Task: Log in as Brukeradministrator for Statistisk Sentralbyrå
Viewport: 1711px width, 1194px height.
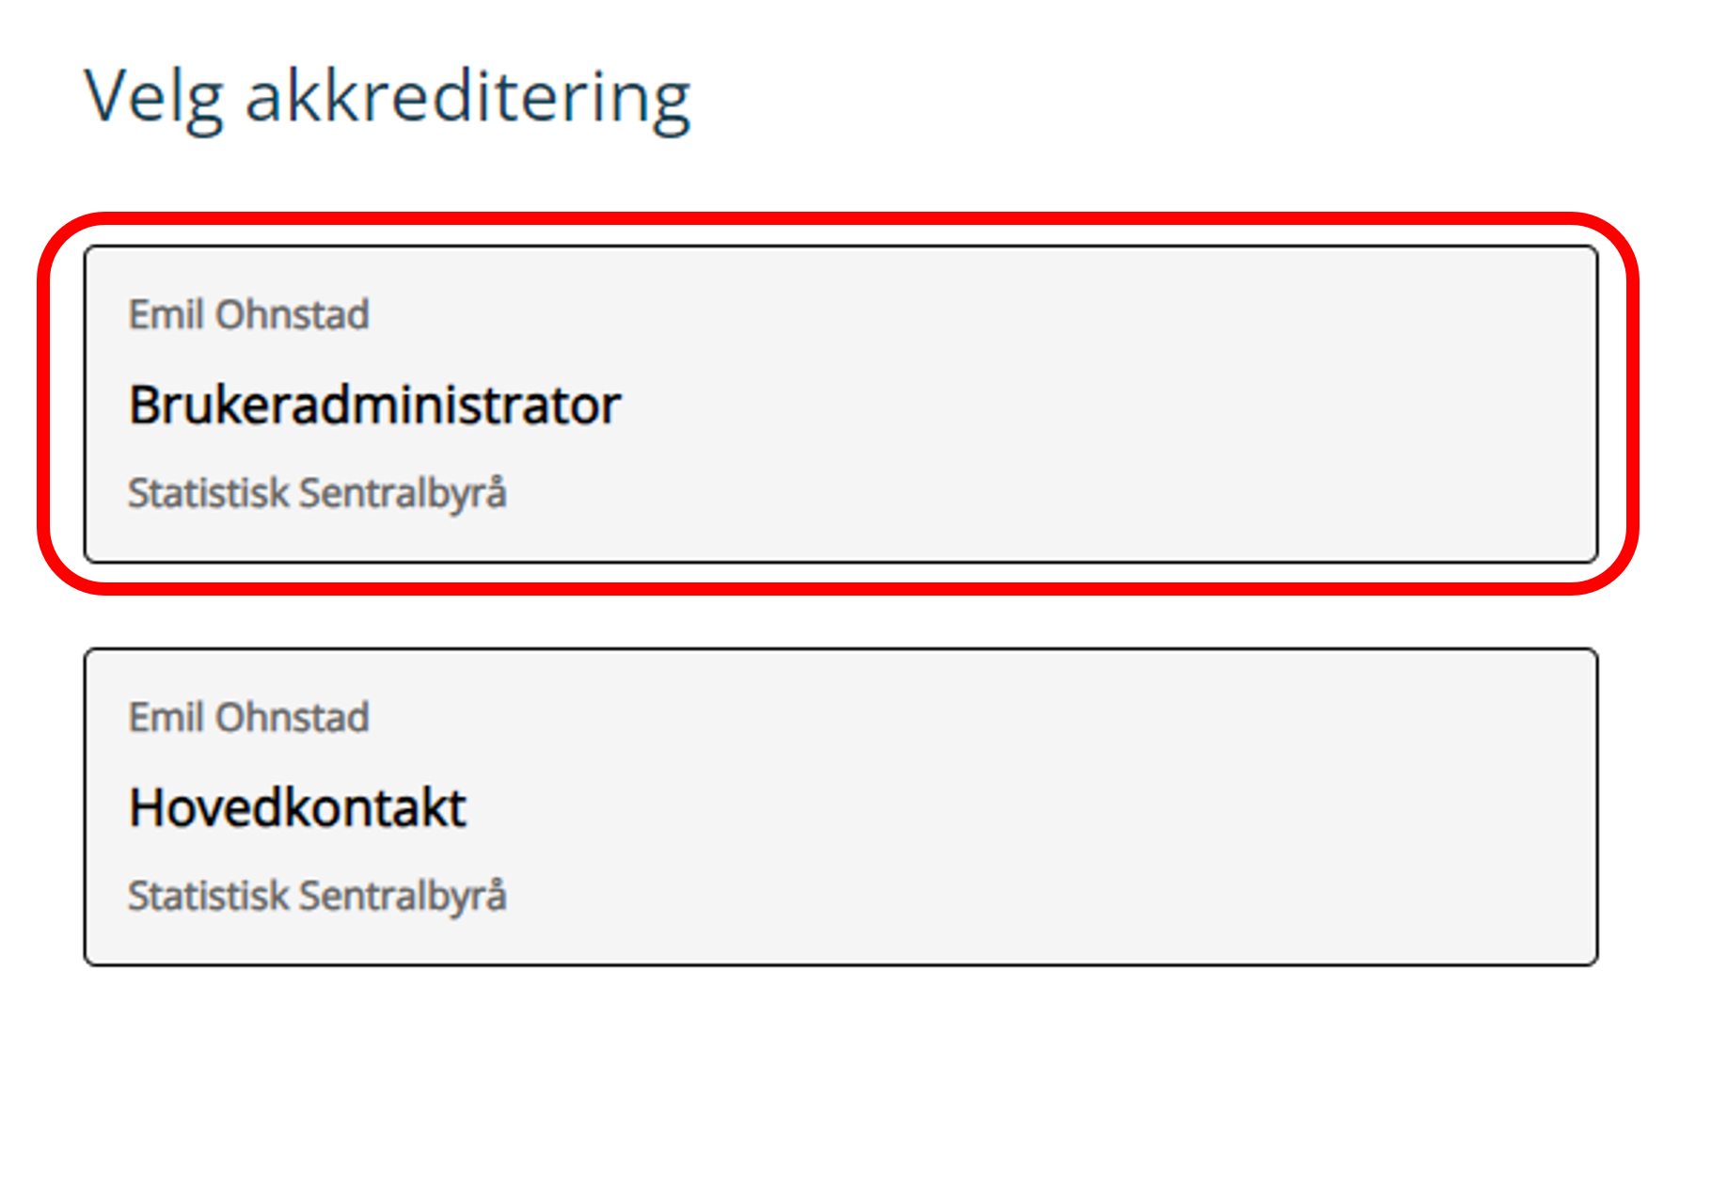Action: click(x=840, y=405)
